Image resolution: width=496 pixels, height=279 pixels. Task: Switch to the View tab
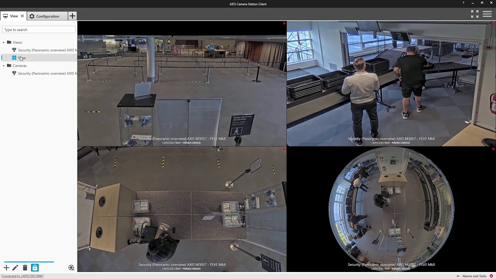pyautogui.click(x=14, y=16)
